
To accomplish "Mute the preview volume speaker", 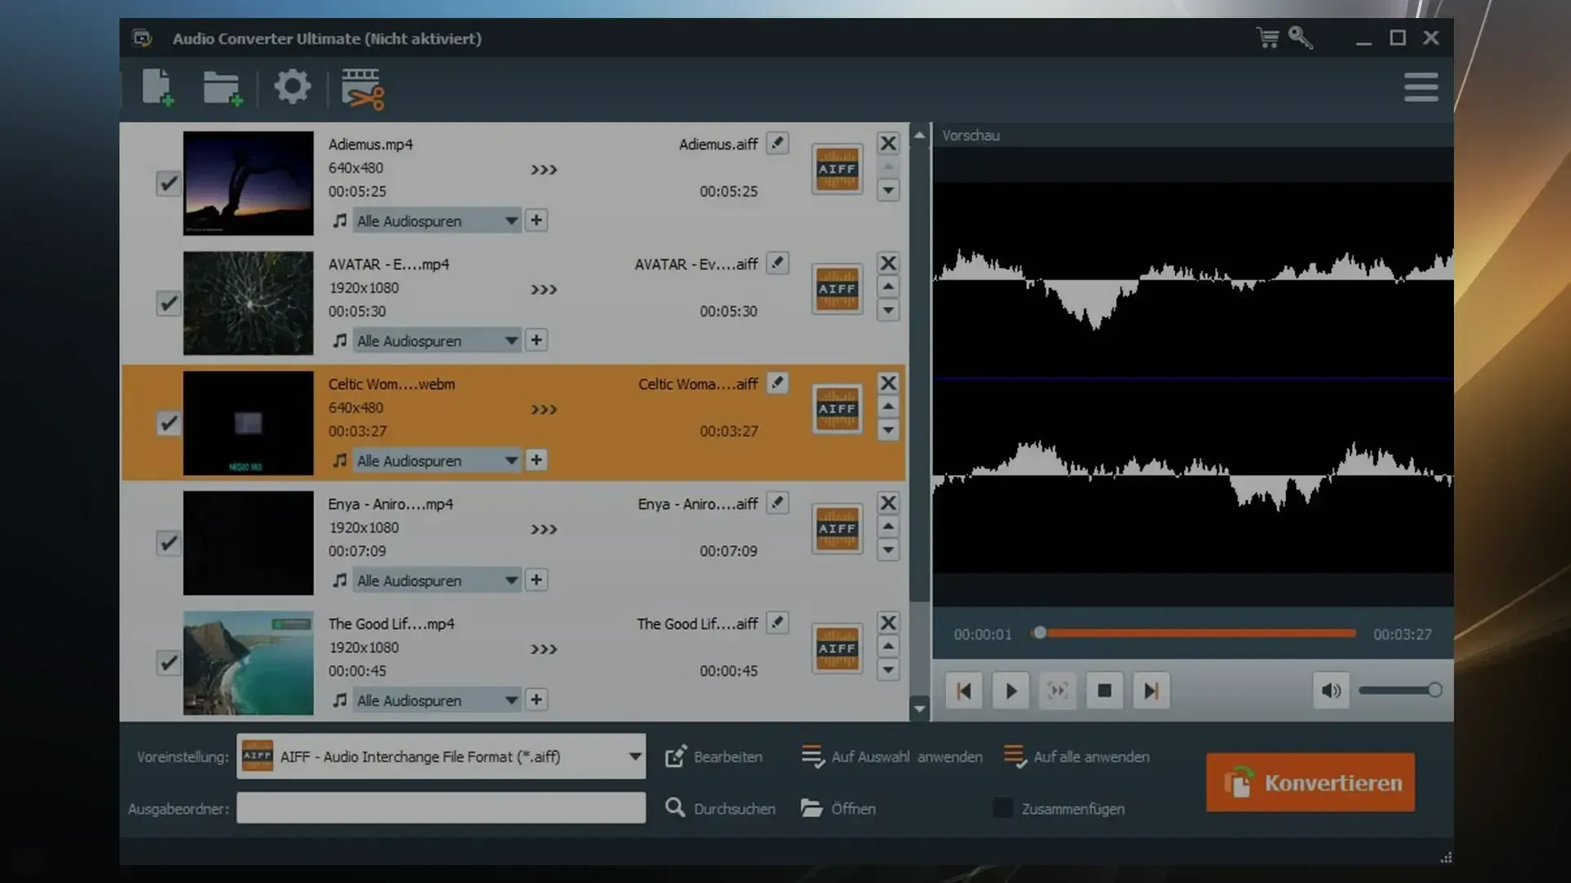I will coord(1331,691).
